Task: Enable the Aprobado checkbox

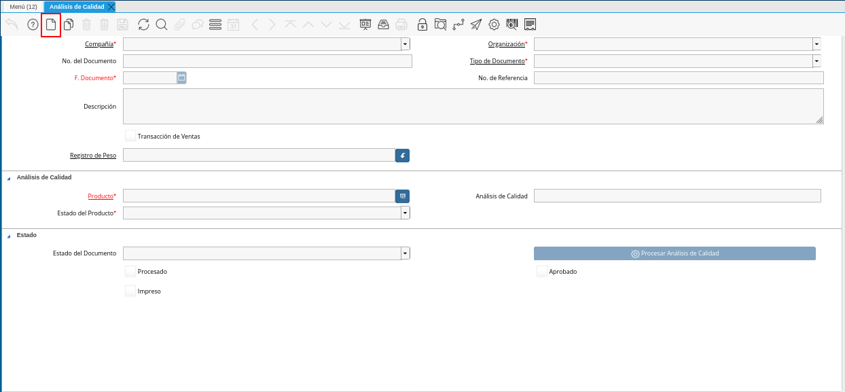Action: 542,271
